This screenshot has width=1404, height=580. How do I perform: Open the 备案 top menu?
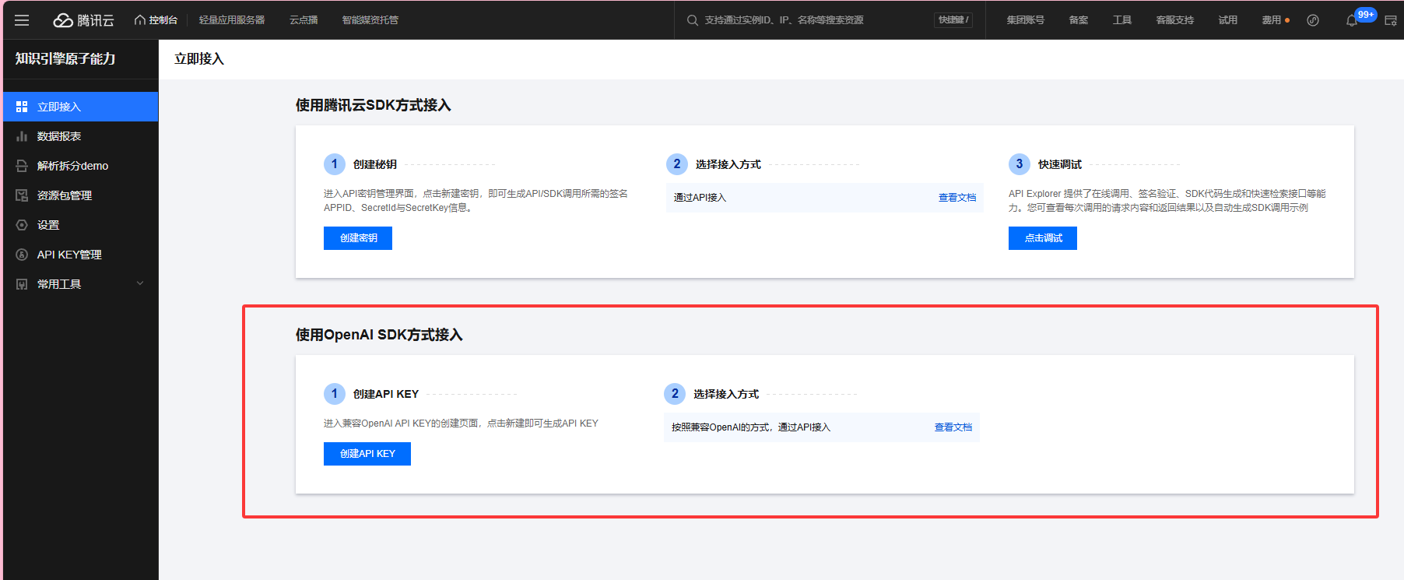pyautogui.click(x=1079, y=20)
